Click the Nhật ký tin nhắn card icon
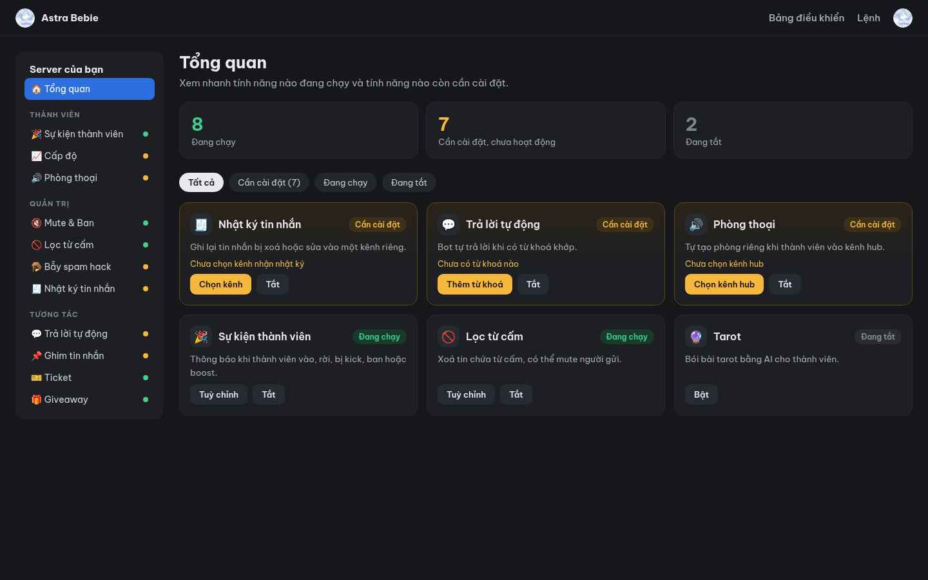Image resolution: width=928 pixels, height=580 pixels. (201, 224)
